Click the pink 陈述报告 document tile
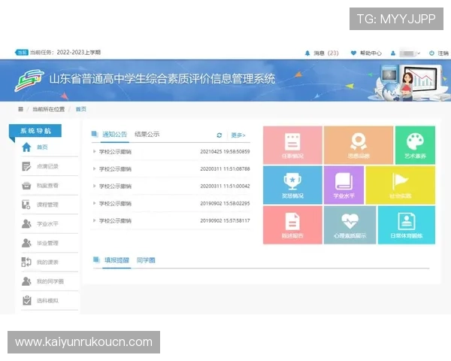This screenshot has height=361, width=451. coord(292,225)
